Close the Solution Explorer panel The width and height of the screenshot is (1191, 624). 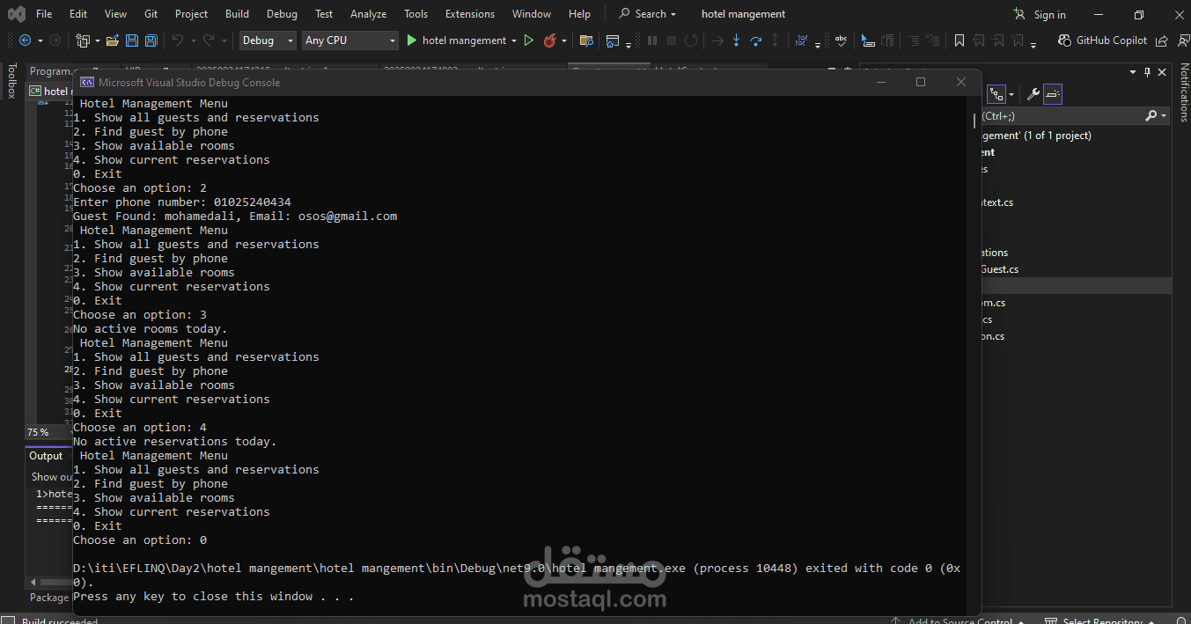click(x=1162, y=72)
